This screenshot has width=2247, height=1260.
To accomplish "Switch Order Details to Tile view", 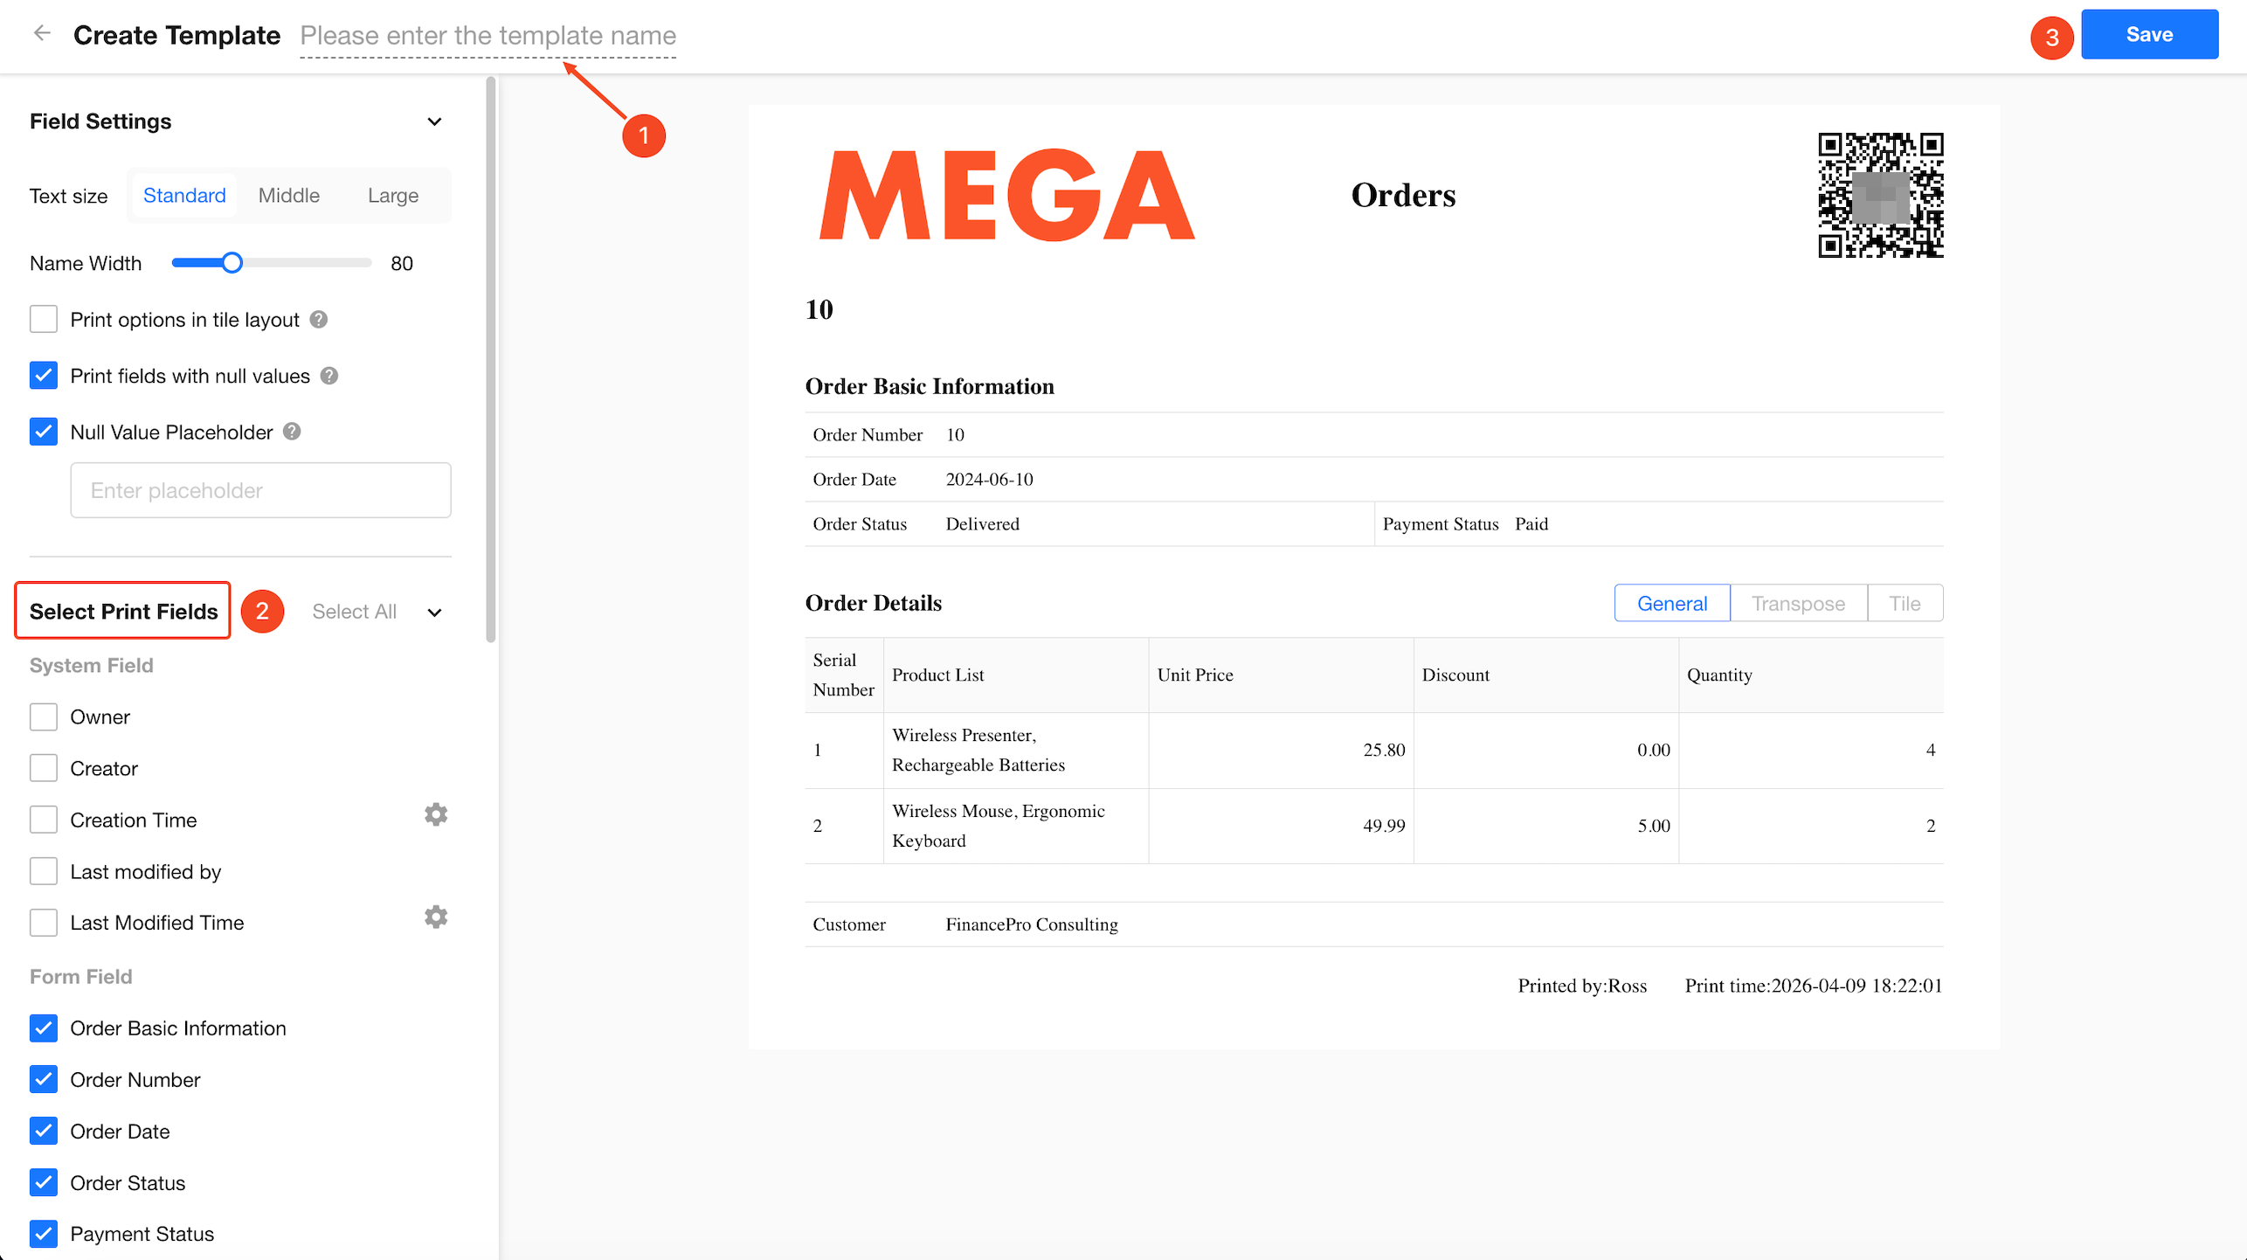I will coord(1905,604).
